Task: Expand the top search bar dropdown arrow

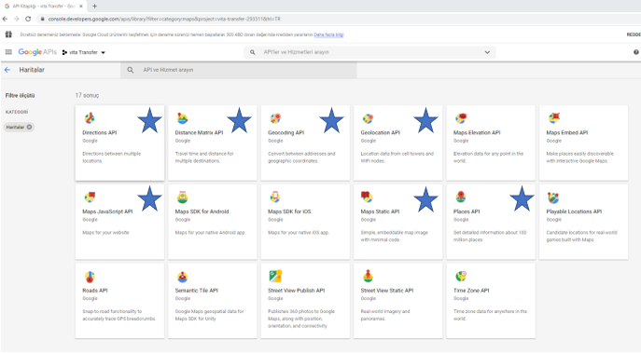Action: point(487,52)
